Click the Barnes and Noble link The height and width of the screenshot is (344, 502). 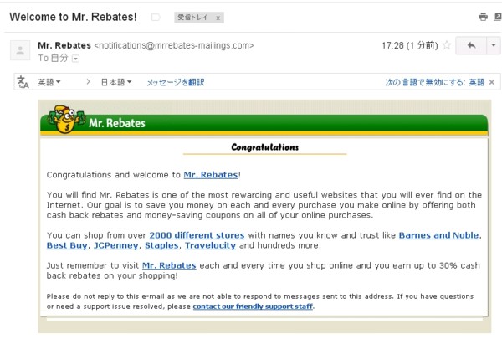coord(438,235)
